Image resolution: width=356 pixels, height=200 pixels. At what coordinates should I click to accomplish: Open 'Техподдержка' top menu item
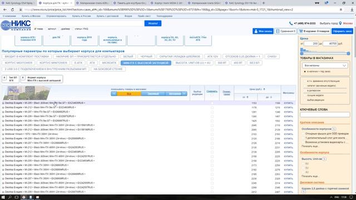165,16
